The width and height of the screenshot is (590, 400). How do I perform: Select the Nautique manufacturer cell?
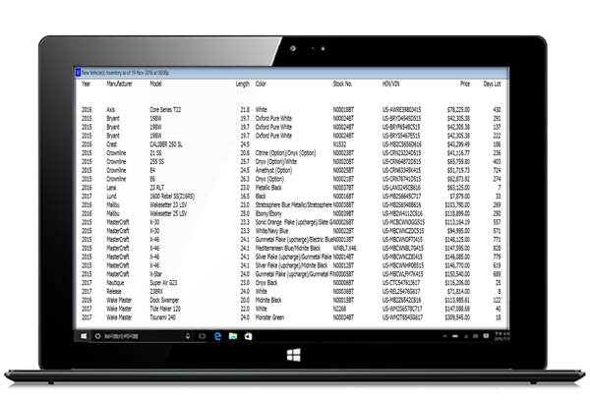pos(115,283)
